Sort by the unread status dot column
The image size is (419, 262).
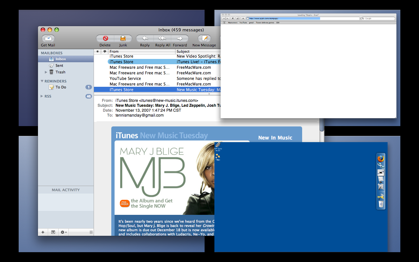(x=98, y=51)
